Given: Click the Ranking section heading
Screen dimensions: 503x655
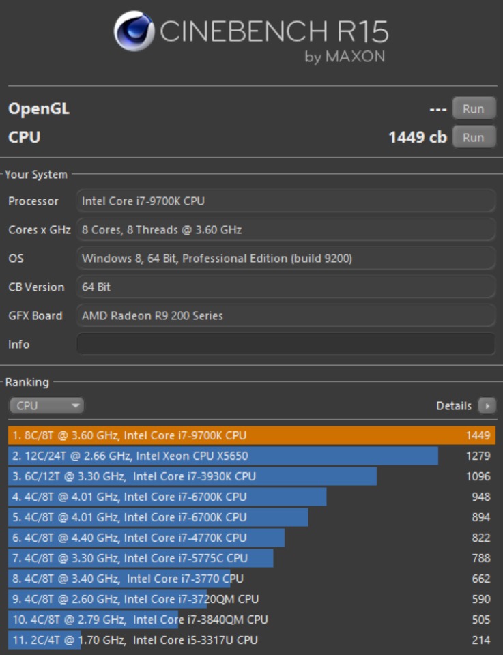Looking at the screenshot, I should tap(27, 382).
